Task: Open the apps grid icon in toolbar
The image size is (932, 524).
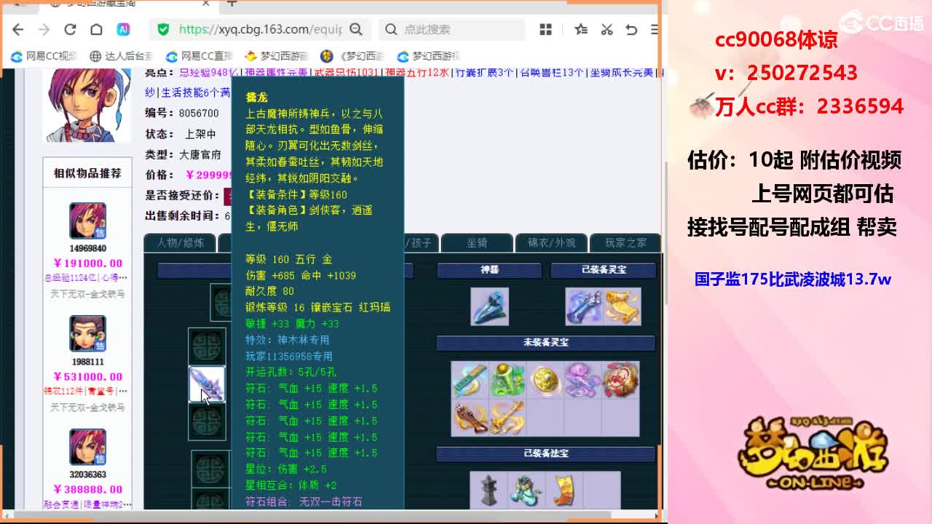Action: pos(545,29)
